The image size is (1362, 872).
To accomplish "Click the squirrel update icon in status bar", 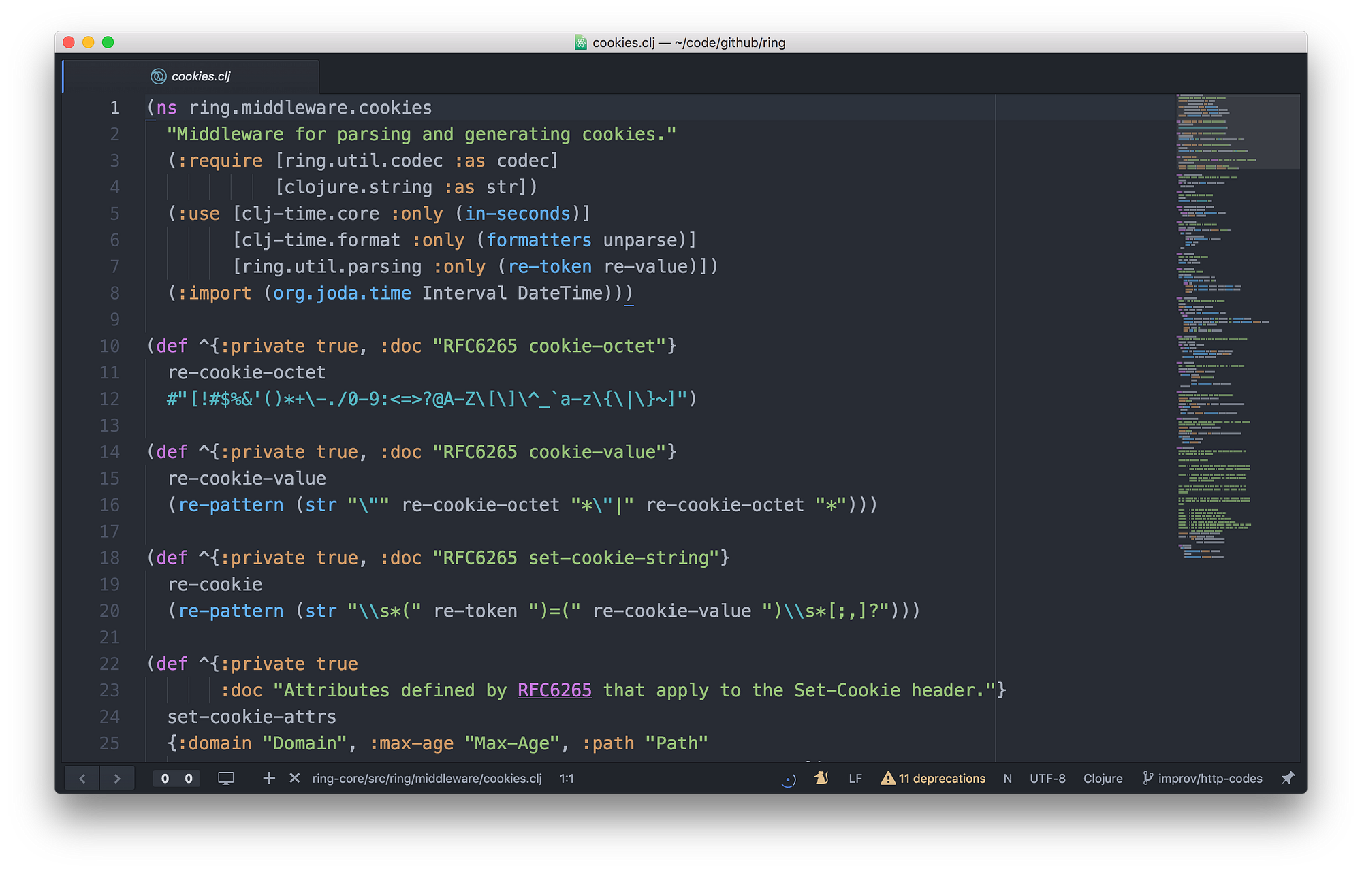I will click(x=821, y=778).
